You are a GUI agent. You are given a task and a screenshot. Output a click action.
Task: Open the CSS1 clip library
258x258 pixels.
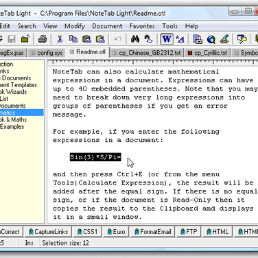pos(87,232)
